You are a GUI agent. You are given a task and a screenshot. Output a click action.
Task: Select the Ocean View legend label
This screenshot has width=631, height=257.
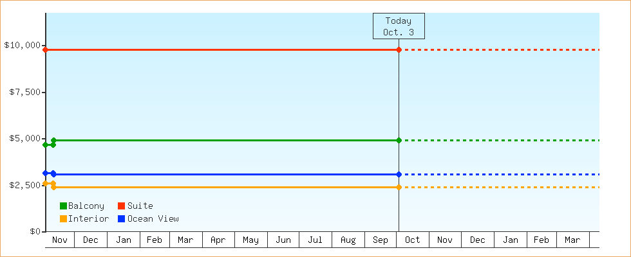tap(153, 219)
